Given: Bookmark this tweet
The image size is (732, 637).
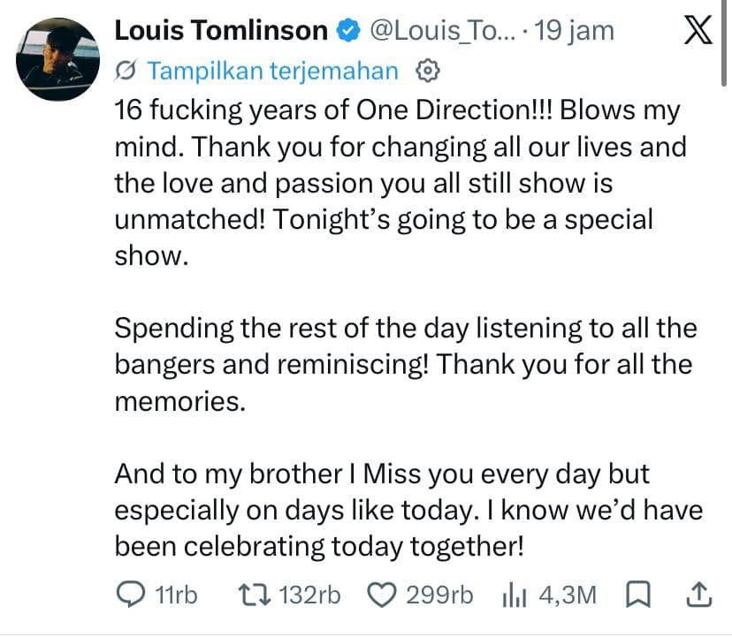Looking at the screenshot, I should pyautogui.click(x=637, y=594).
